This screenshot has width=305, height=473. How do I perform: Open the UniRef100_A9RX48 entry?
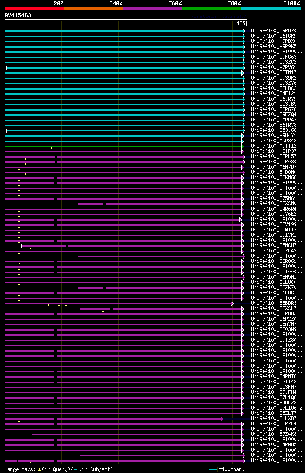[x=274, y=141]
